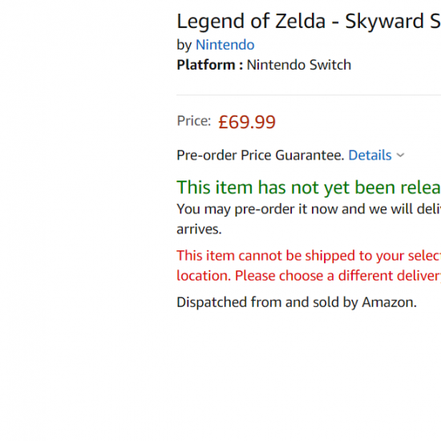Click the bold Platform : label

[210, 65]
